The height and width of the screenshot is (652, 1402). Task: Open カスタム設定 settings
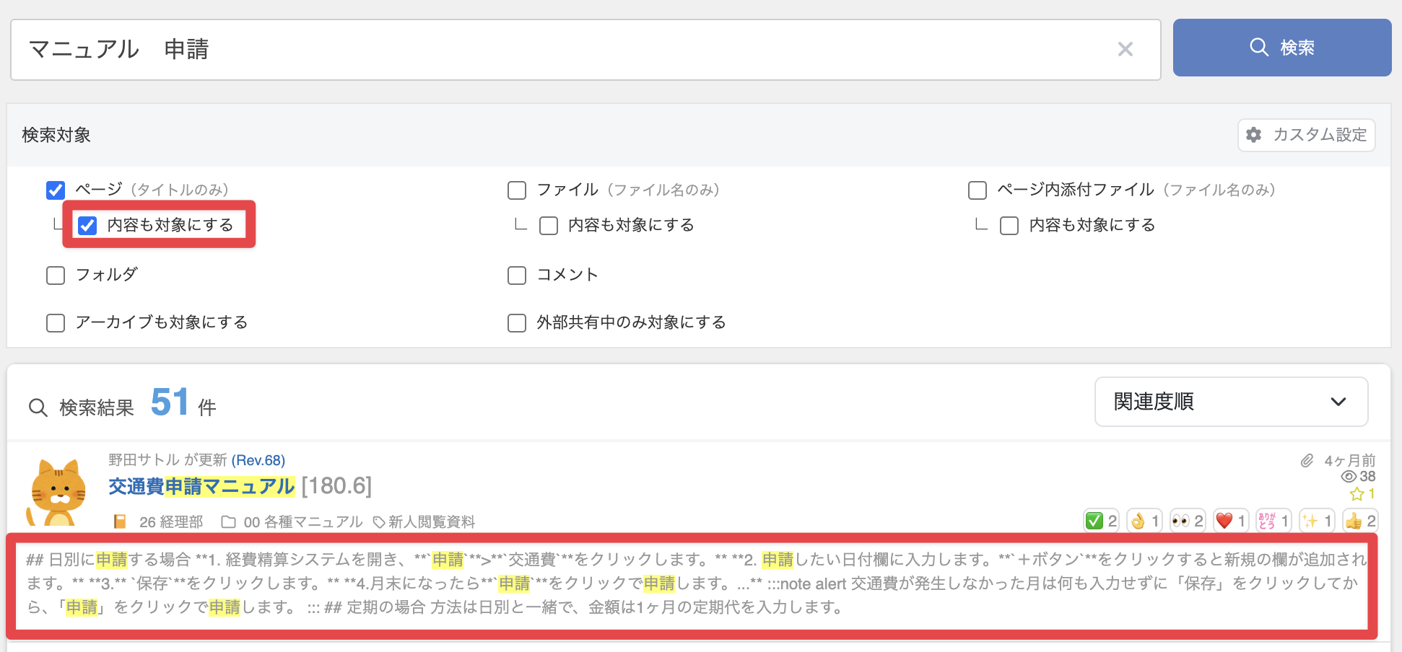coord(1306,135)
